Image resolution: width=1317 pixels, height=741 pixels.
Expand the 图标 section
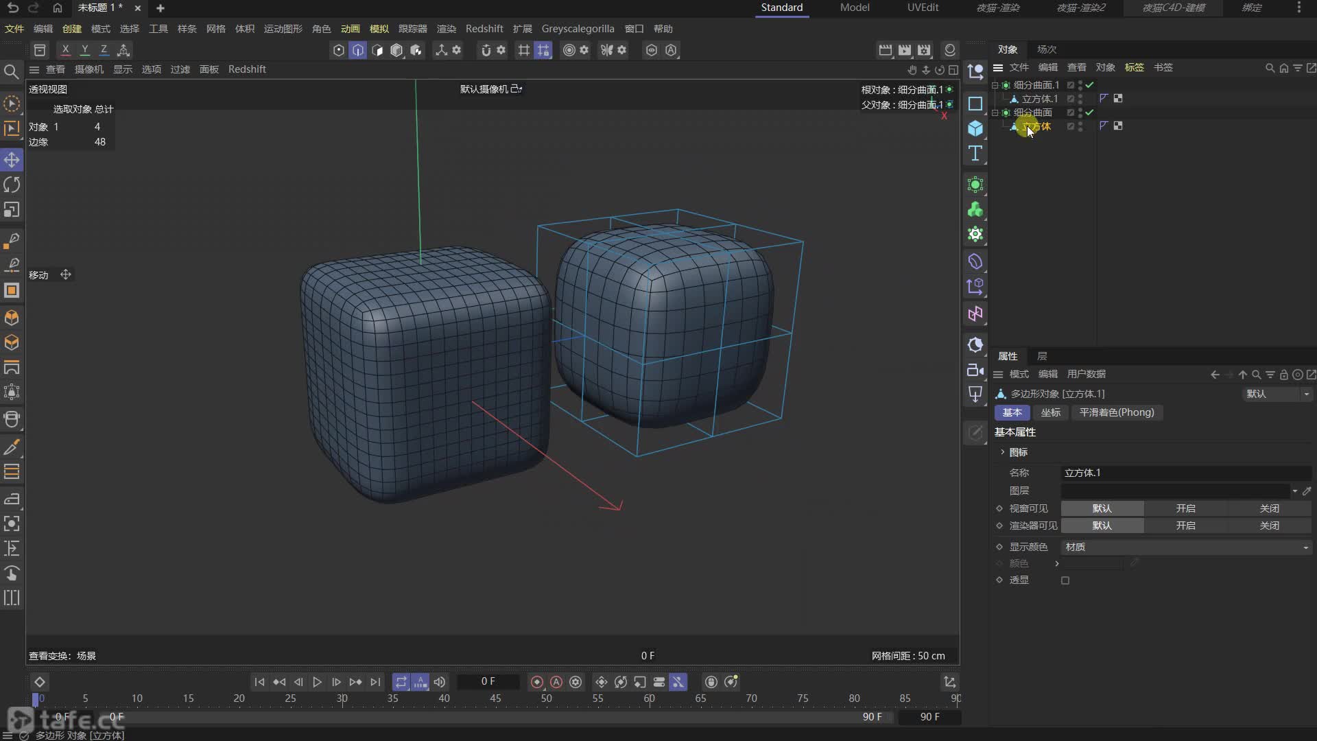(1002, 452)
